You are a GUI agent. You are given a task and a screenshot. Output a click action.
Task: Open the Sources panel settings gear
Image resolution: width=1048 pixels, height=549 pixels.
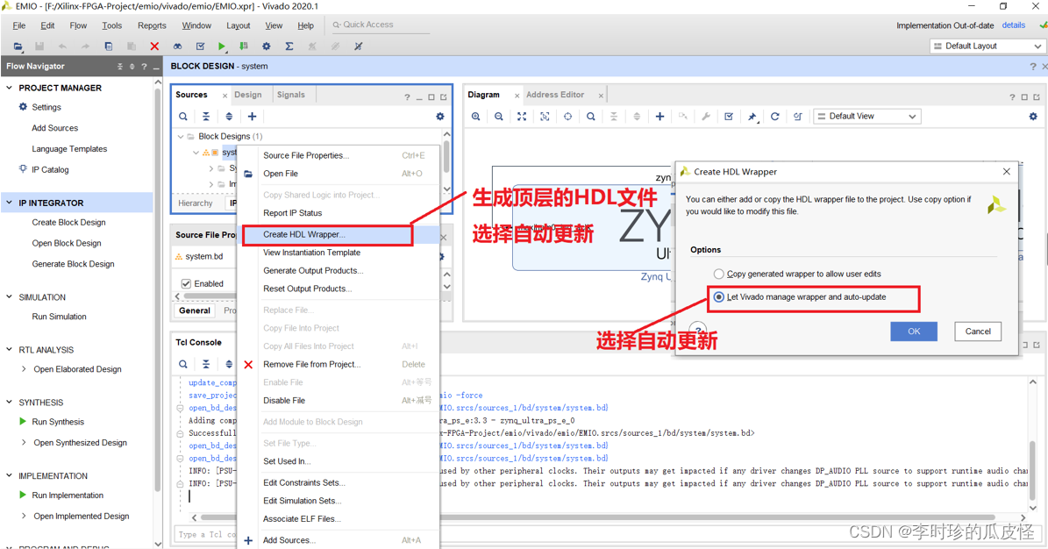pos(439,117)
